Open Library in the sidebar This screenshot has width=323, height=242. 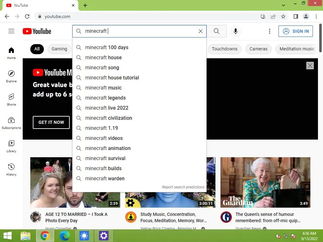pyautogui.click(x=11, y=147)
